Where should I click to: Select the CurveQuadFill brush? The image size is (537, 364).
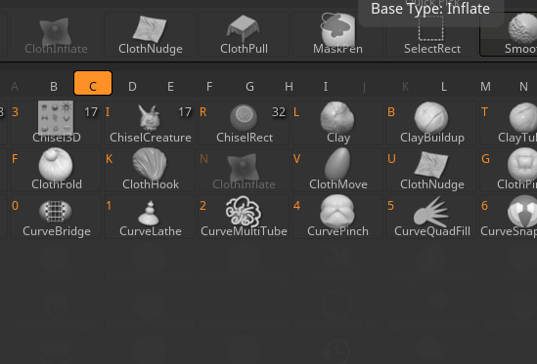[431, 217]
